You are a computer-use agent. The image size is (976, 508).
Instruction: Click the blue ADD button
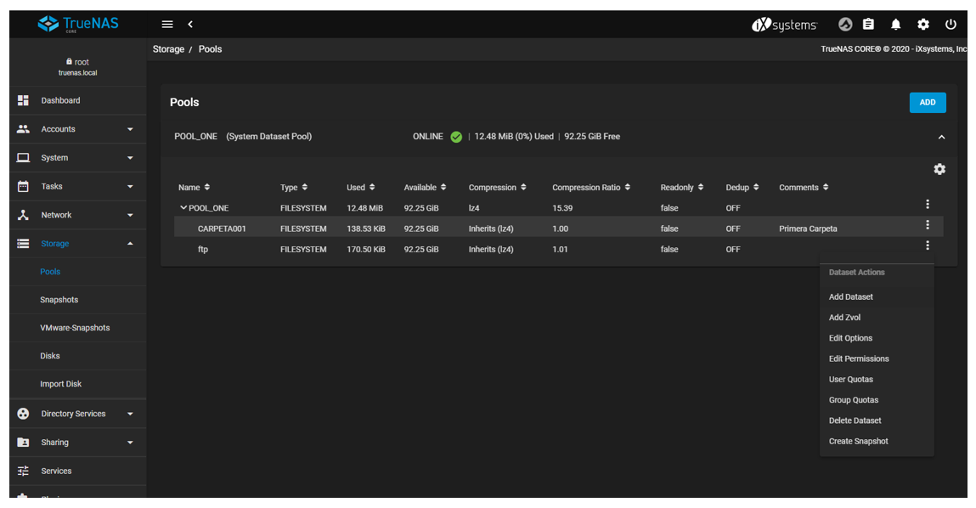[928, 103]
